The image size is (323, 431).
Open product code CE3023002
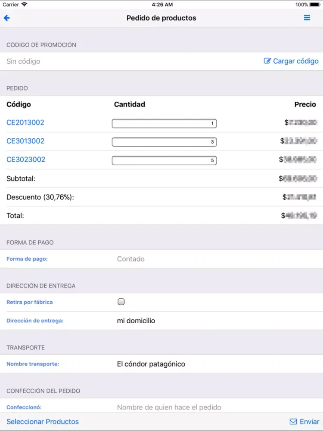(x=26, y=159)
